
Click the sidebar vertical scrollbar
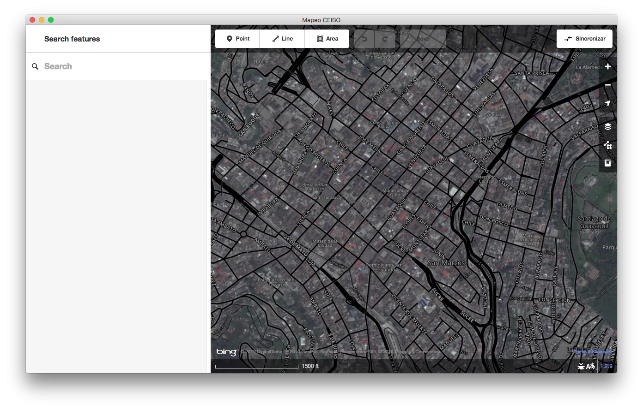208,226
